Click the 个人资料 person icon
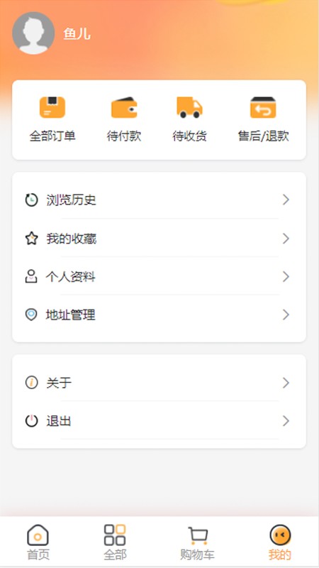 coord(31,277)
